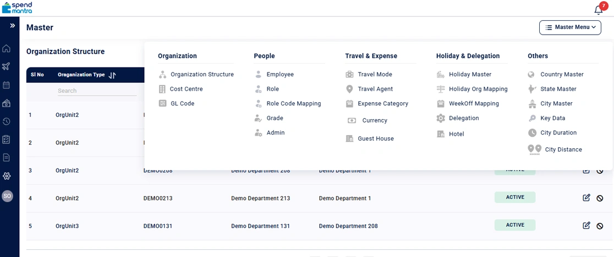Screen dimensions: 614x257
Task: Select Demo Department 131 cell
Action: [260, 226]
